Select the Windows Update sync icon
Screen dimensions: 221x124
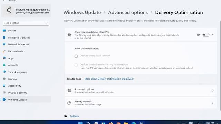point(4,100)
